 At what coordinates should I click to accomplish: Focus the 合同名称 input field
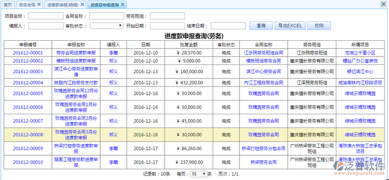106,16
